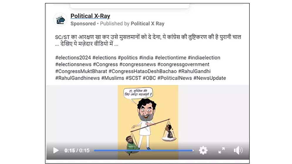Click the Political X-Ray profile avatar
292x164 pixels.
[x=60, y=20]
